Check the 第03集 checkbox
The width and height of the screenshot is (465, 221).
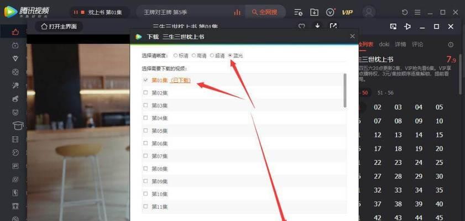pos(145,105)
